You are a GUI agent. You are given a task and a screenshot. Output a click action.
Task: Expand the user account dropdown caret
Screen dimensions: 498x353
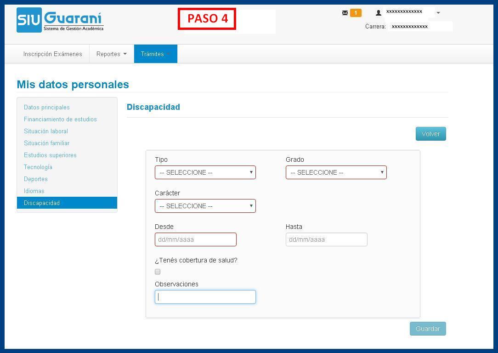point(438,13)
